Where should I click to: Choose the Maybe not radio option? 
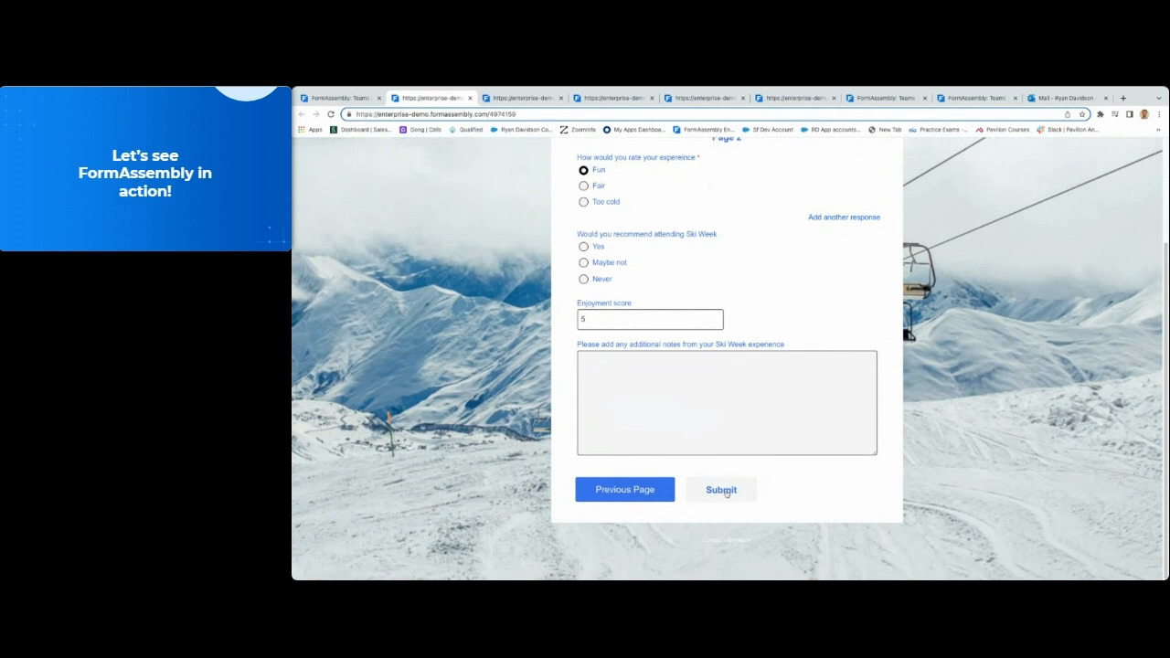pos(583,263)
